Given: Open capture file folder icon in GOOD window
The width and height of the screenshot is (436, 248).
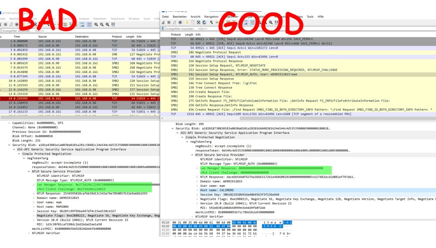Looking at the screenshot, I should (x=187, y=22).
